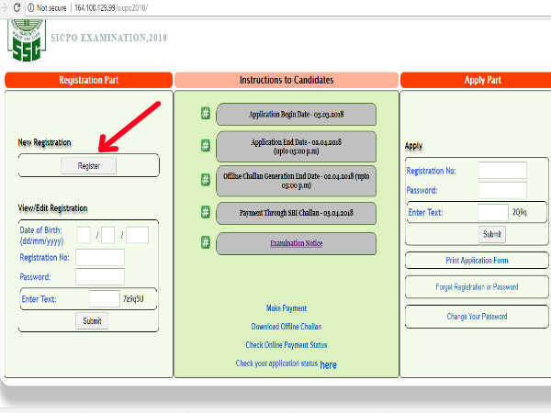The image size is (551, 413).
Task: Submit the View/Edit Registration form
Action: 92,320
